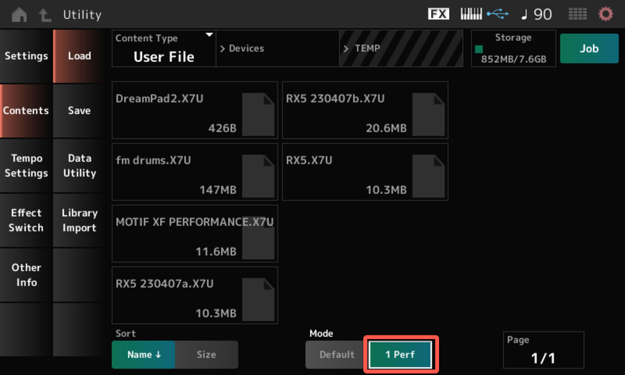Click the USB connection icon
Viewport: 625px width, 375px height.
[x=497, y=14]
